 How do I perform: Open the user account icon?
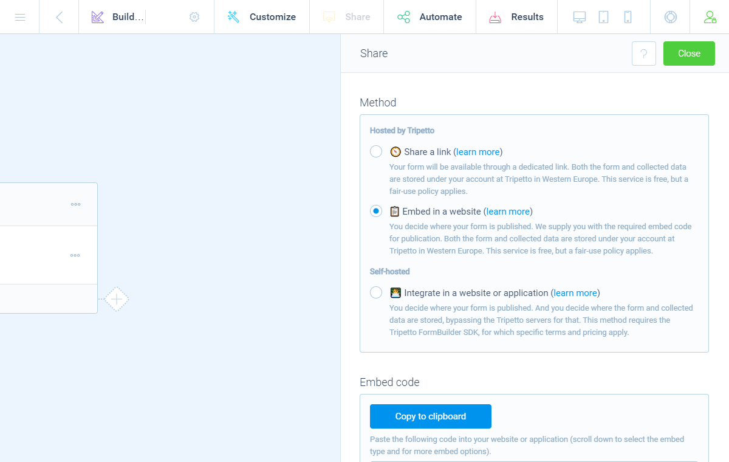pos(710,17)
